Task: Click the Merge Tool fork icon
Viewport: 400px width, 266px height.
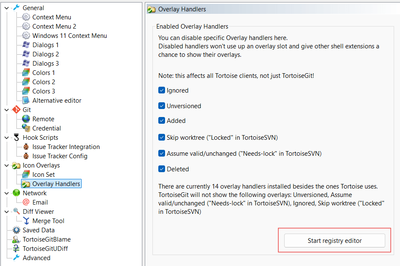Action: (26, 221)
